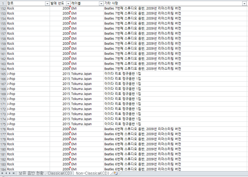
Task: Select the 2009 year cell in row 178
Action: tap(60, 139)
